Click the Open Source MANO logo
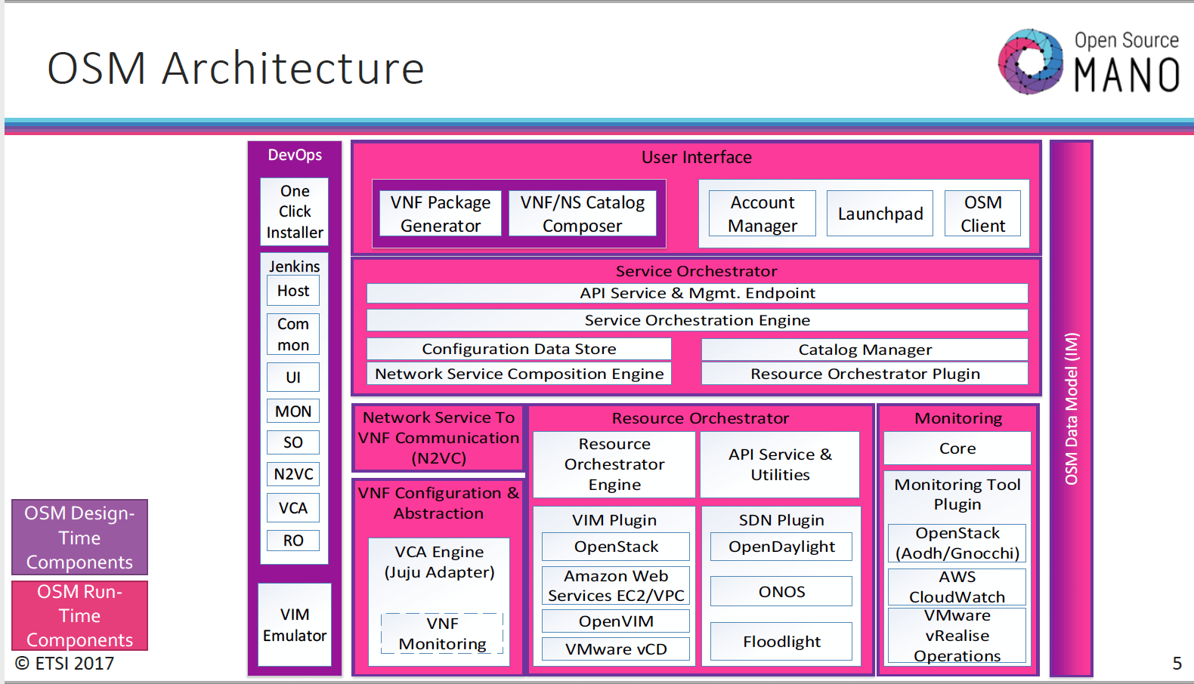Screen dimensions: 1194x684 (1088, 62)
